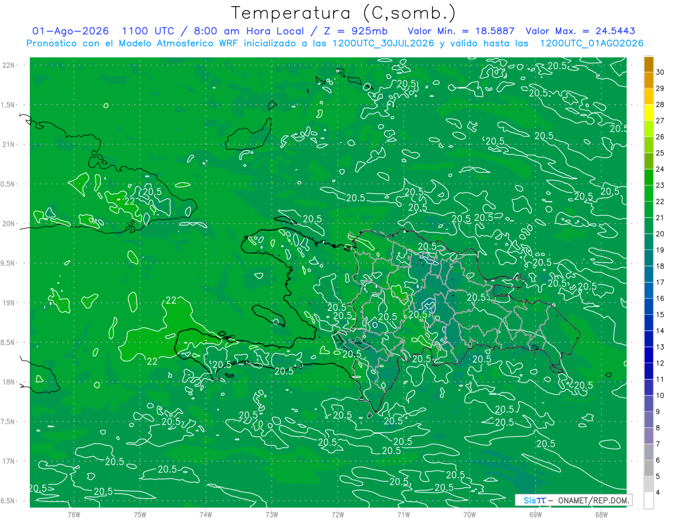The width and height of the screenshot is (675, 522).
Task: Click legend color segment between 29 and 30
Action: coord(649,81)
